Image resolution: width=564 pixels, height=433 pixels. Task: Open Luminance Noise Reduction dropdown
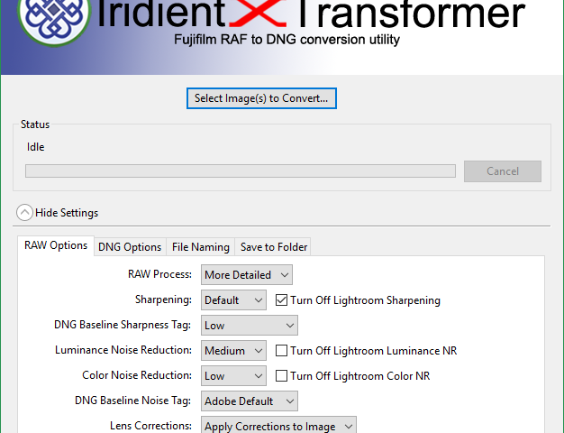click(x=233, y=351)
